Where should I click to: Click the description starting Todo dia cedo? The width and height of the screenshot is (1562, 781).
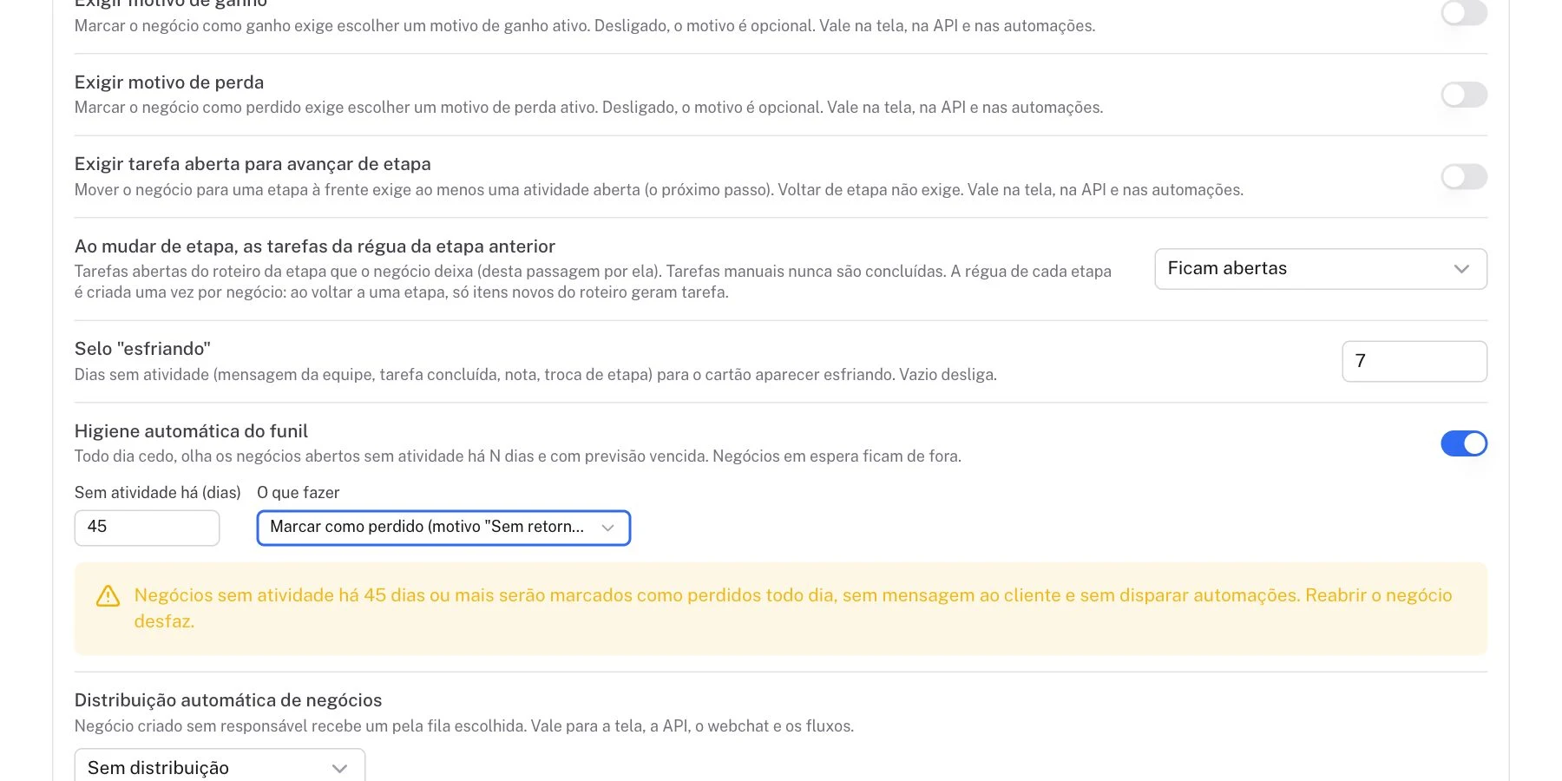pyautogui.click(x=518, y=456)
